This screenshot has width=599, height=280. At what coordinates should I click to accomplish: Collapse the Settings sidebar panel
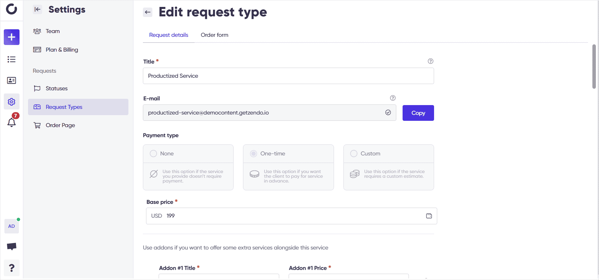[37, 9]
